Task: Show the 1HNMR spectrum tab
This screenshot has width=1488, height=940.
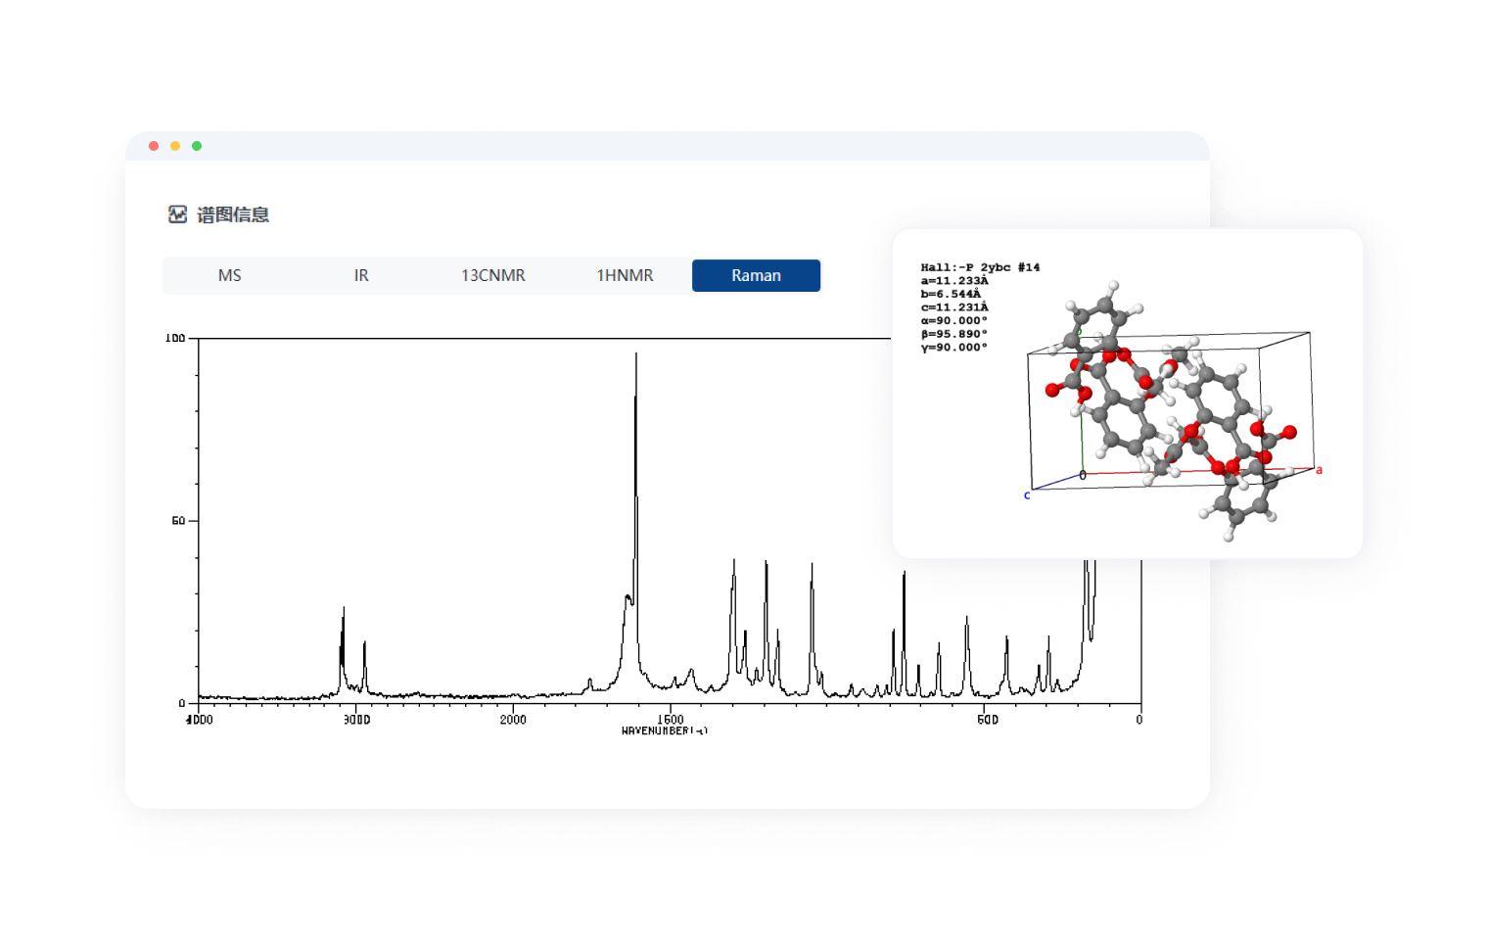Action: [625, 275]
